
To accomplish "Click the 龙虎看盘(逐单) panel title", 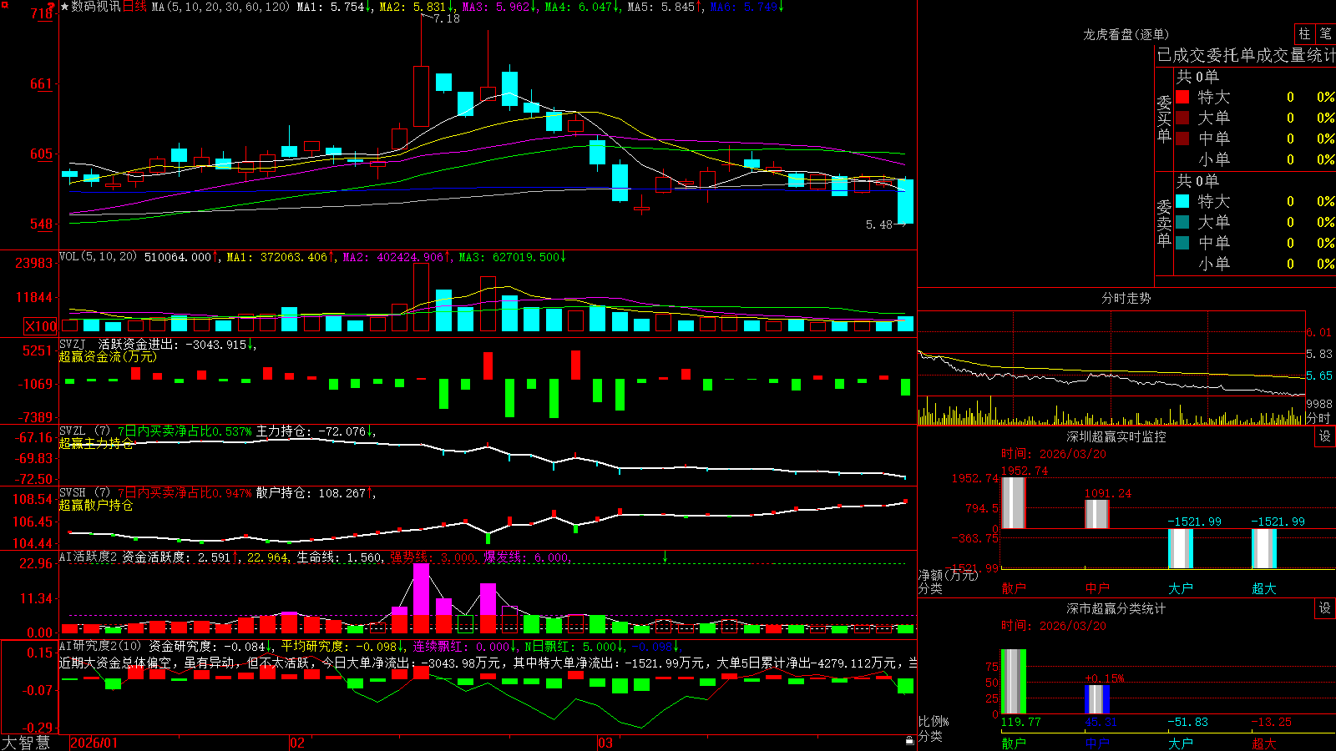I will tap(1126, 34).
